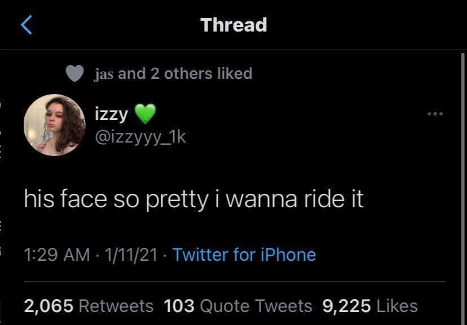Click the vertical scrollbar on right
Viewport: 467px width, 325px height.
point(462,169)
